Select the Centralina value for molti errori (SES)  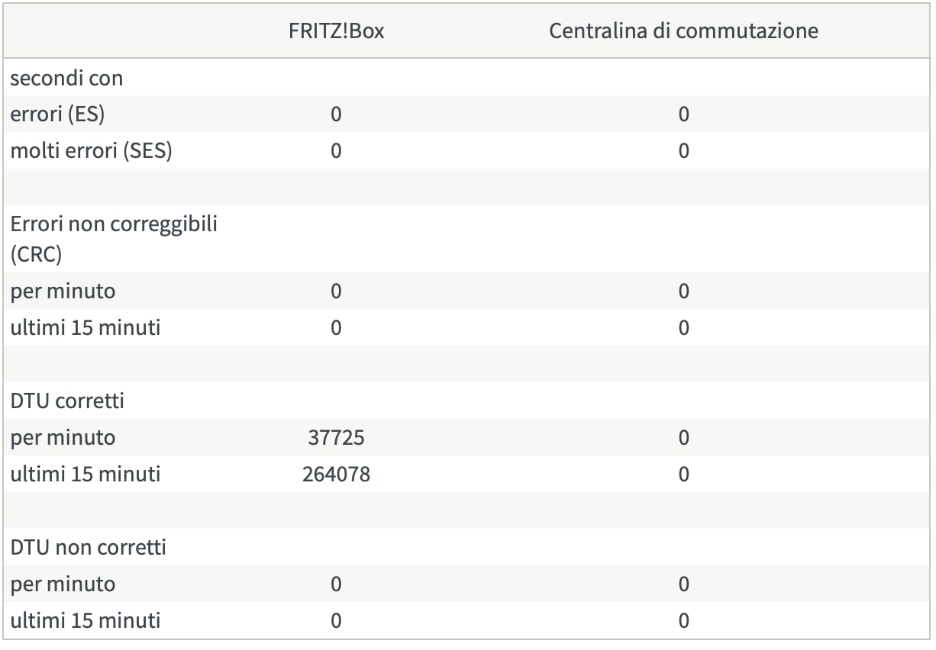click(x=683, y=151)
